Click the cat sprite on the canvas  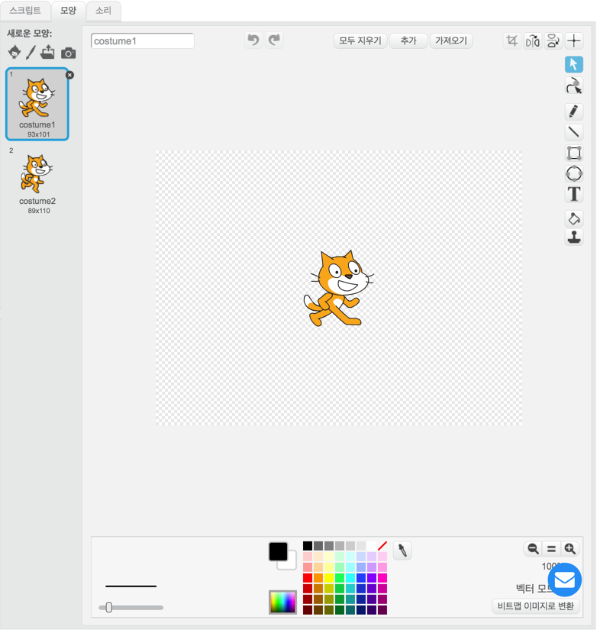pos(338,288)
